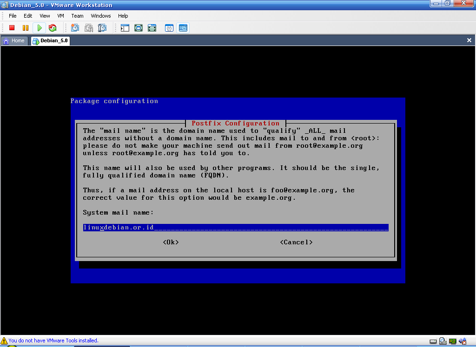
Task: Take a snapshot using the clock-star icon
Action: click(75, 28)
